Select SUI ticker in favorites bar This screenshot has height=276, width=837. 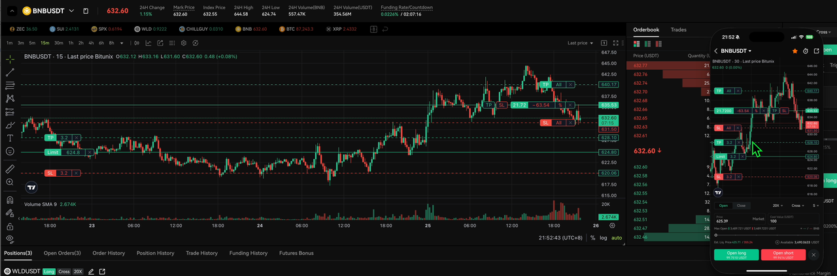click(x=63, y=29)
